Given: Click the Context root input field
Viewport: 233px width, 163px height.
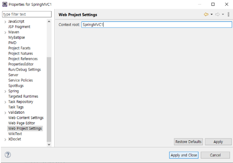Looking at the screenshot, I should [157, 24].
